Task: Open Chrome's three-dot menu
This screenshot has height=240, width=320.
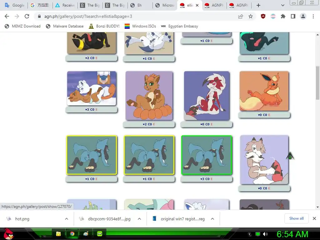Action: tap(313, 16)
